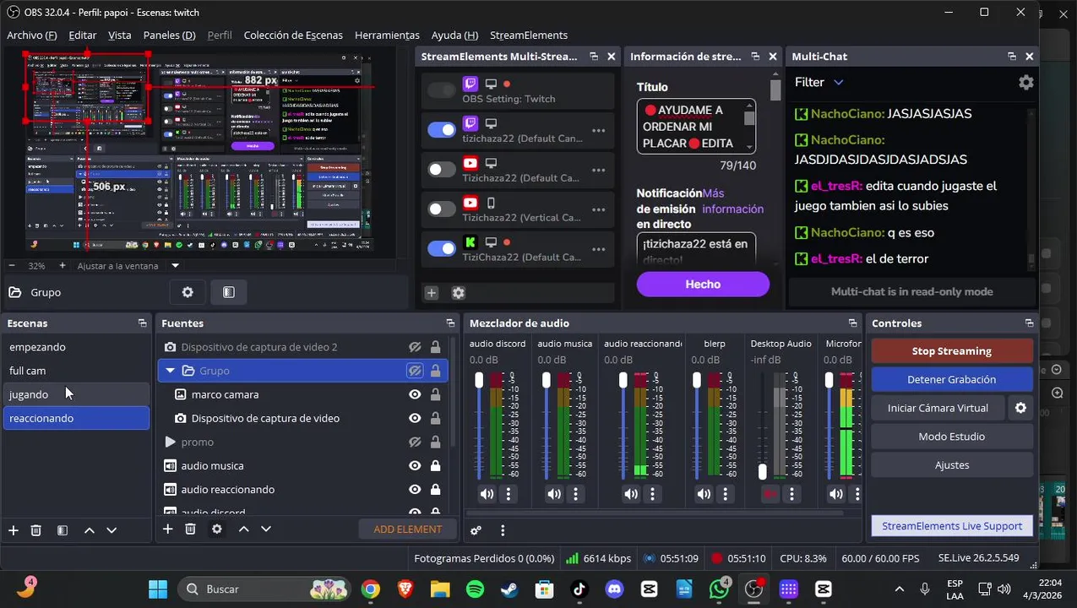The image size is (1077, 608).
Task: Click the ADD ELEMENT button
Action: [x=408, y=529]
